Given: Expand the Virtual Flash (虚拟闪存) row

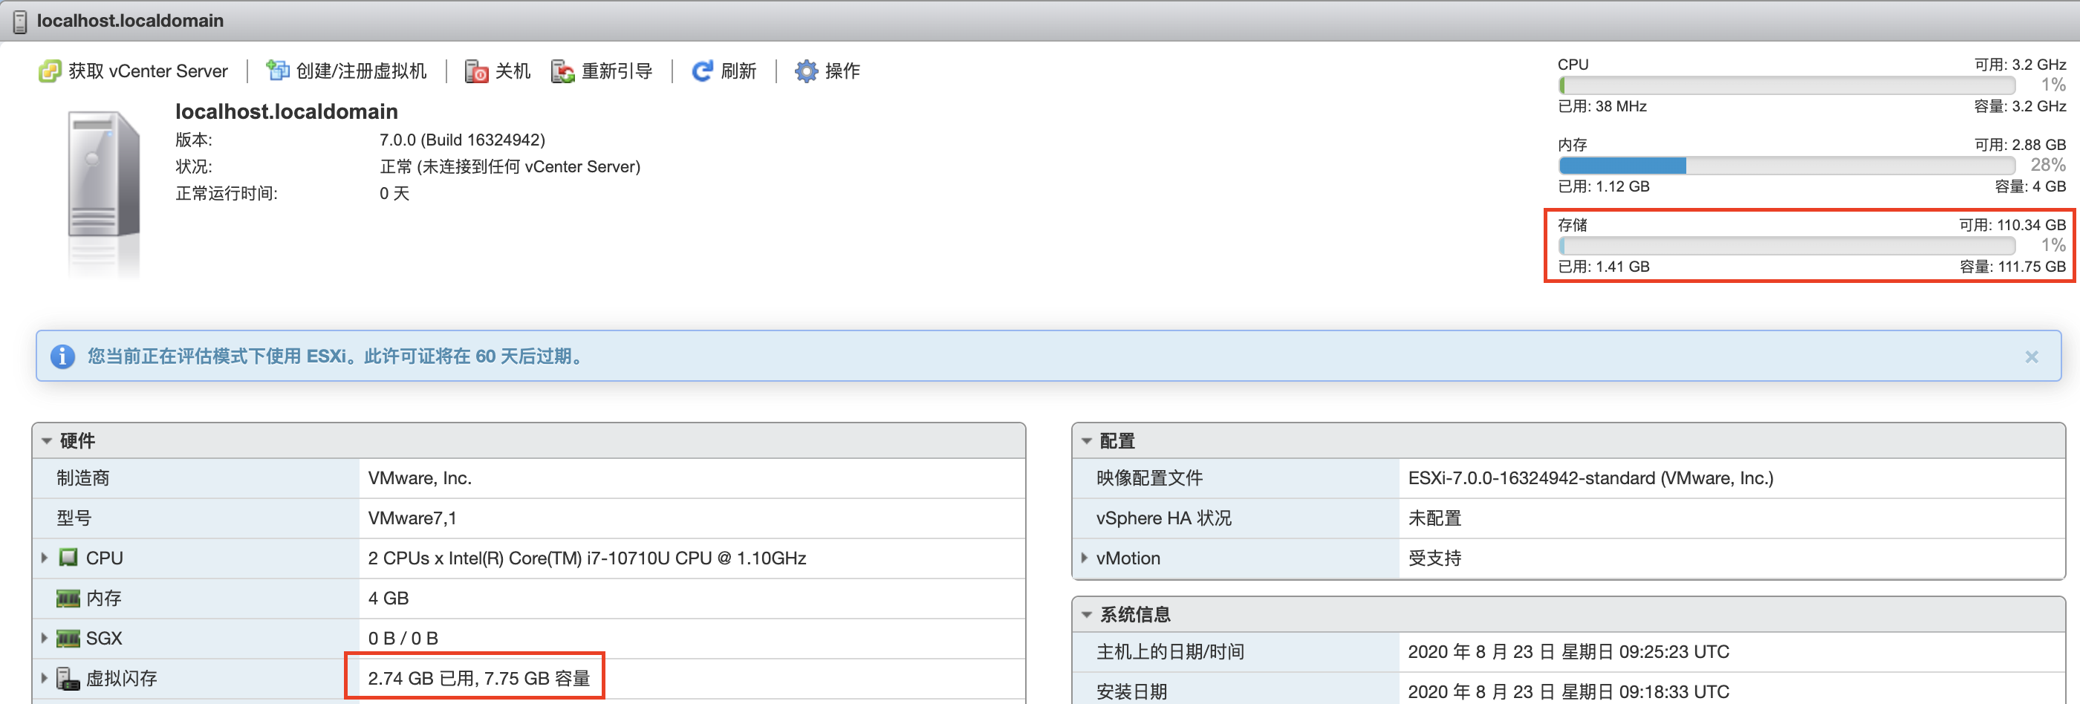Looking at the screenshot, I should [45, 678].
